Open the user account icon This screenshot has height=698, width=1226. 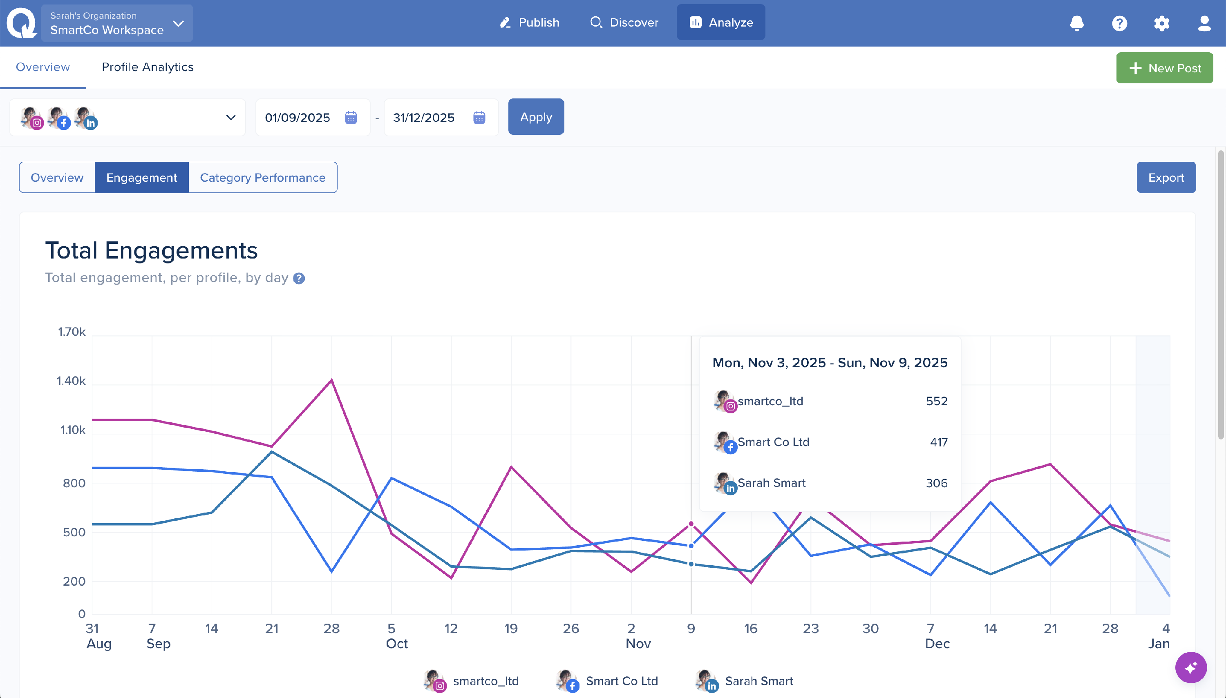click(x=1204, y=23)
